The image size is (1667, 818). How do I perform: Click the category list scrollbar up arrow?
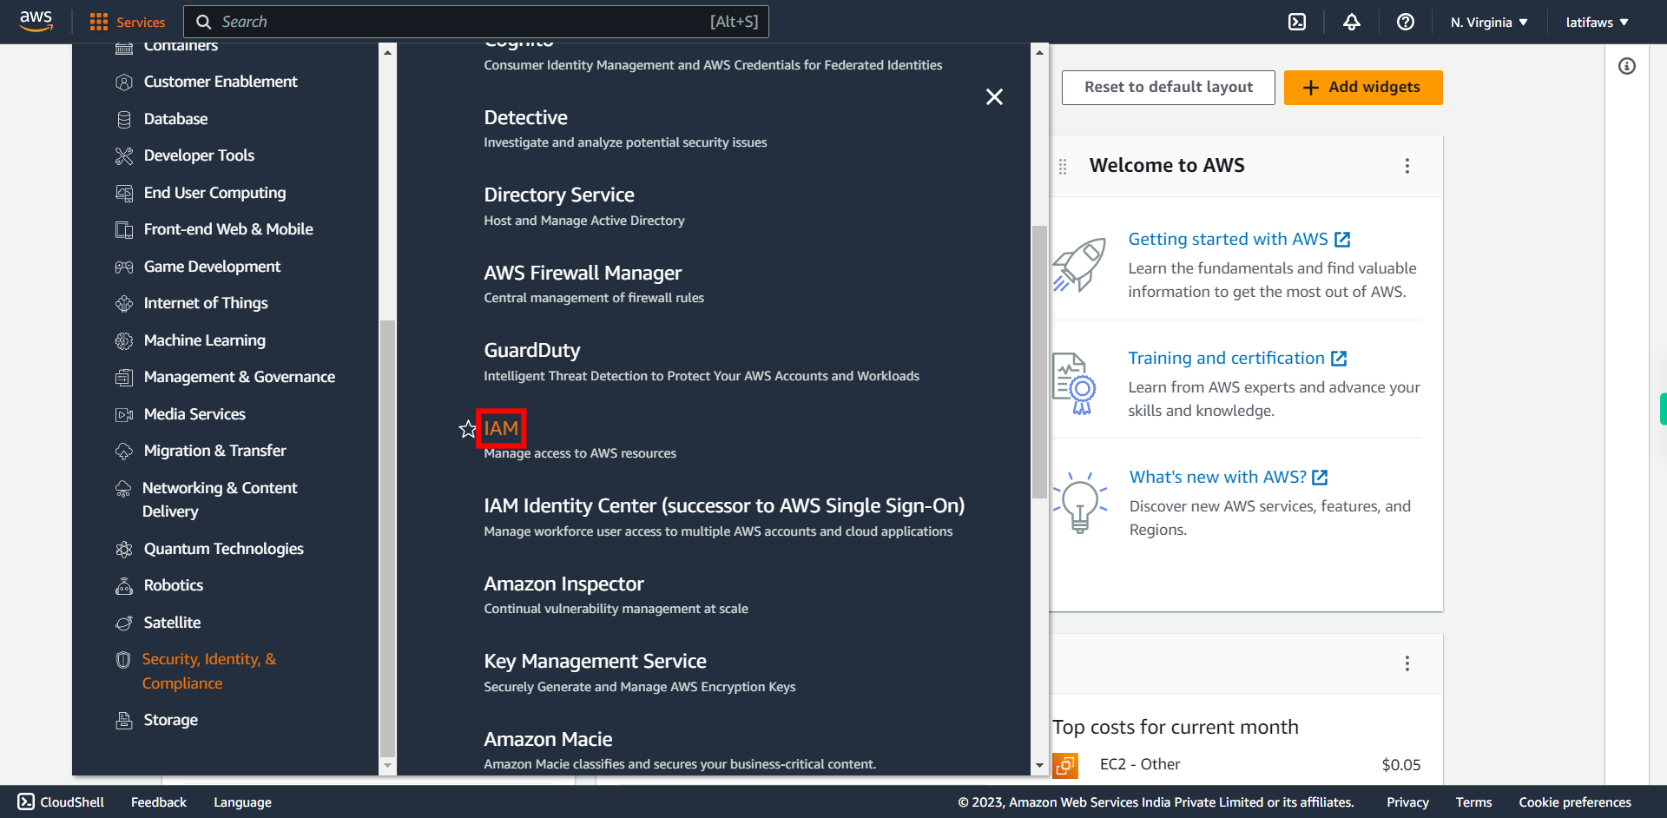(x=387, y=53)
